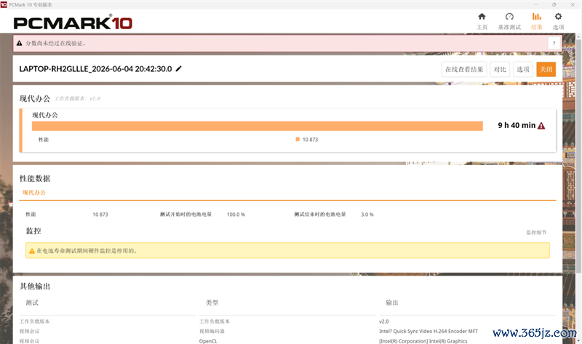Click the 测试开始时的电池电量 label

[186, 214]
